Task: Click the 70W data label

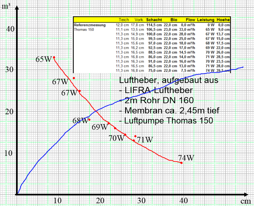Action: pyautogui.click(x=117, y=138)
